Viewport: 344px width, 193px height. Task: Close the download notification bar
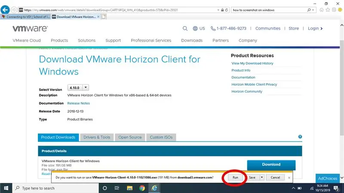(x=289, y=178)
